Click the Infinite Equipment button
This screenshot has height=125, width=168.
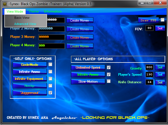coord(30,79)
